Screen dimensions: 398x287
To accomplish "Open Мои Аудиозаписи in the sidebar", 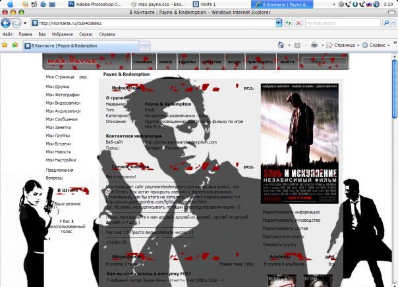I will [63, 111].
